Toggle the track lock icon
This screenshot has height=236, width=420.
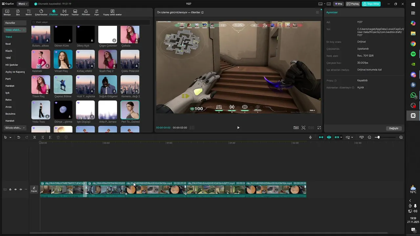(10, 189)
